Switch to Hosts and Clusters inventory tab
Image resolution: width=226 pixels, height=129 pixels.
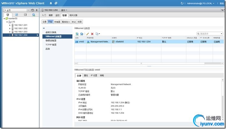click(x=8, y=15)
